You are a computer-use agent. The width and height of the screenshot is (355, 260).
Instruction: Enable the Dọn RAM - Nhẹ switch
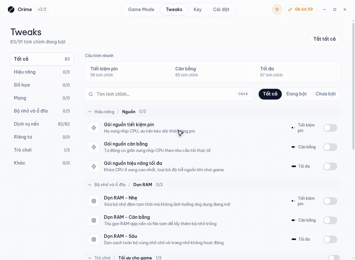pos(330,201)
